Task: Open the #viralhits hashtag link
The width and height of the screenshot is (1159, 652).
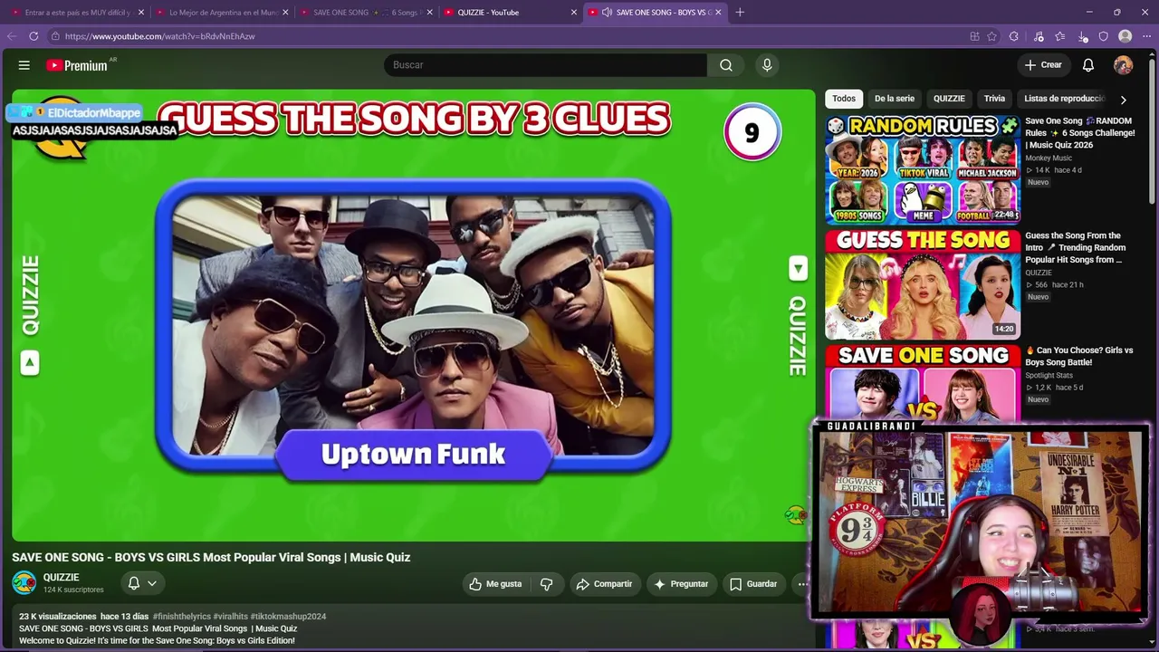Action: (x=230, y=617)
